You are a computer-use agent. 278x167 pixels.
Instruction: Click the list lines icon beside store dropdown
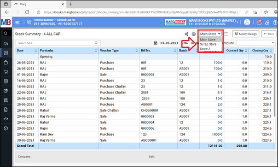tap(226, 34)
